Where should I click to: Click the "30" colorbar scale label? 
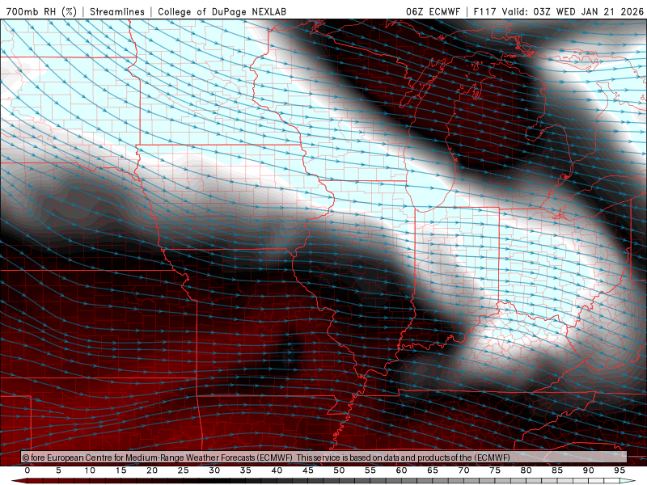(x=214, y=470)
